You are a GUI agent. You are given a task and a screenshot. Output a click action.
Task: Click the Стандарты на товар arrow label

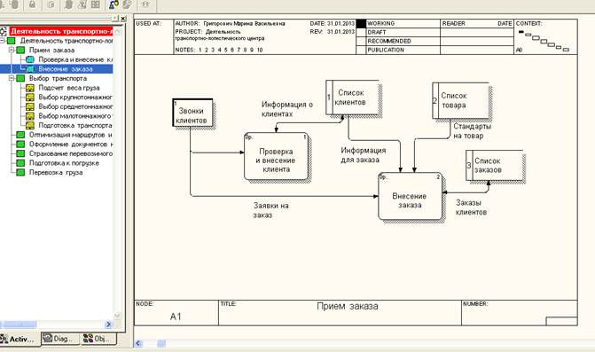(x=472, y=131)
